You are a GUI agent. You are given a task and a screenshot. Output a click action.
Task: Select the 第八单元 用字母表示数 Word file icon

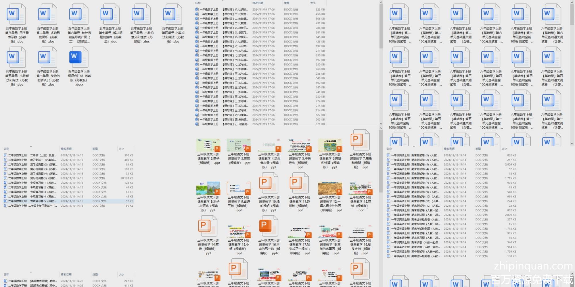point(16,14)
